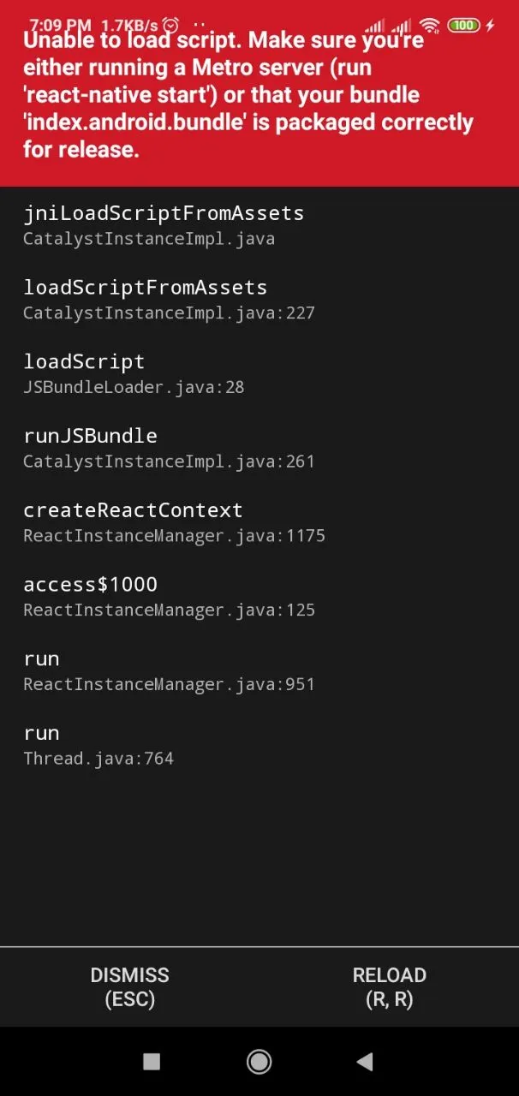This screenshot has height=1096, width=519.
Task: Tap the red Unable to load script banner
Action: click(259, 93)
